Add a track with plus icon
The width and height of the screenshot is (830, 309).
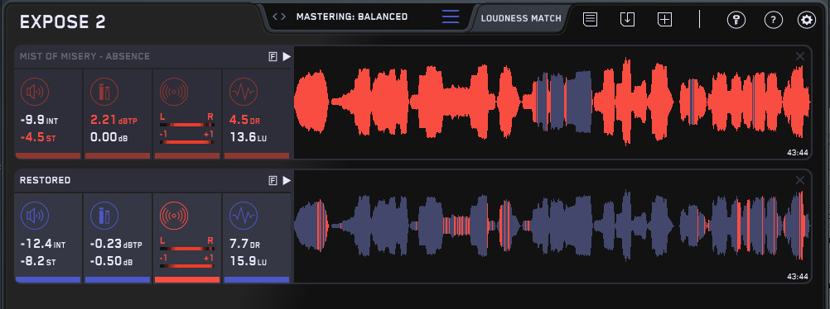664,20
